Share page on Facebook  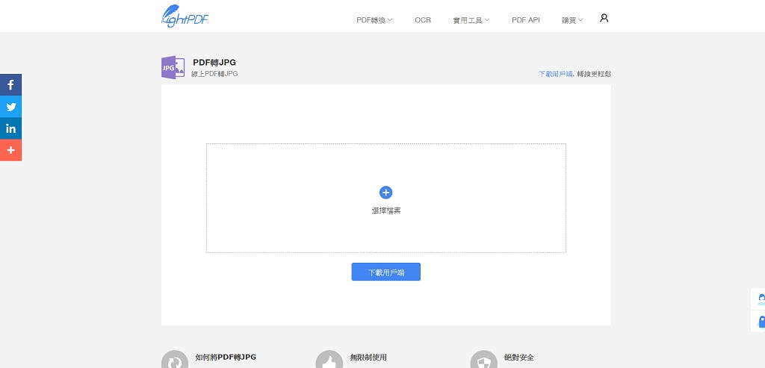tap(10, 85)
